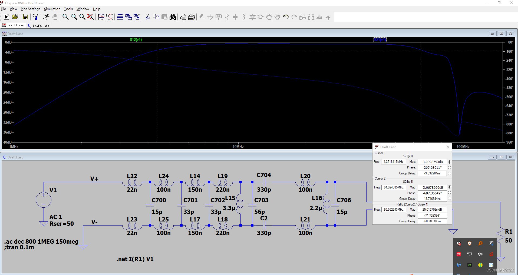This screenshot has width=518, height=275.
Task: Click the speaker volume tray icon
Action: click(x=480, y=254)
